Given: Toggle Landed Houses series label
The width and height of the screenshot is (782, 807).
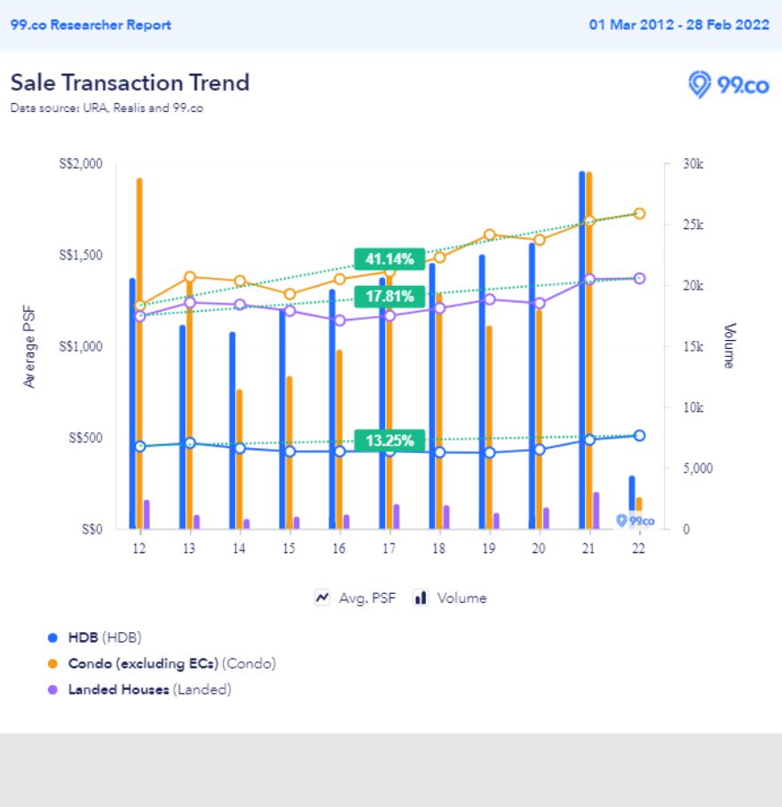Looking at the screenshot, I should click(x=149, y=690).
